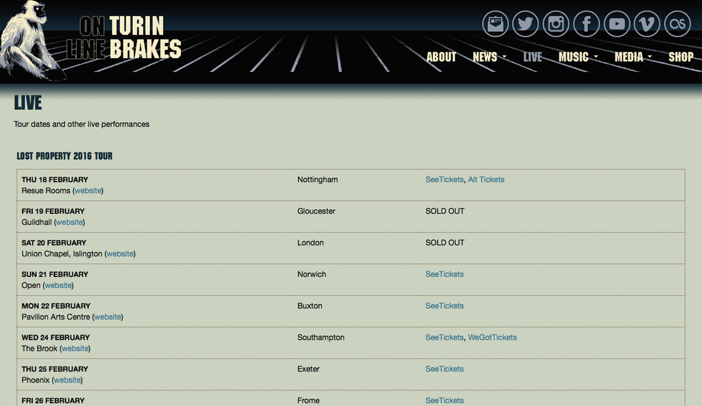Click the FRI 19 FEBRUARY date
This screenshot has height=406, width=702.
click(53, 211)
